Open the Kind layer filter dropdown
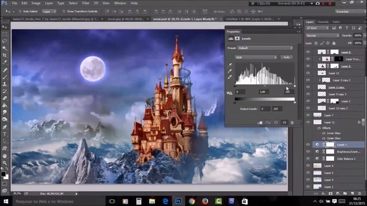Screen dimensions: 367x206 click(317, 28)
